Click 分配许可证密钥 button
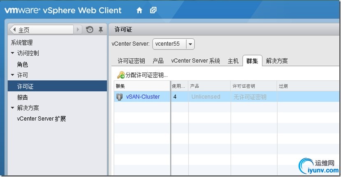The image size is (341, 177). [146, 75]
